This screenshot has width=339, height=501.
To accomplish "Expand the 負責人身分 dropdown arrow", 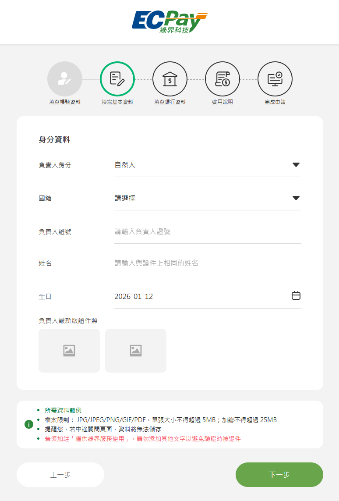I will pos(296,165).
